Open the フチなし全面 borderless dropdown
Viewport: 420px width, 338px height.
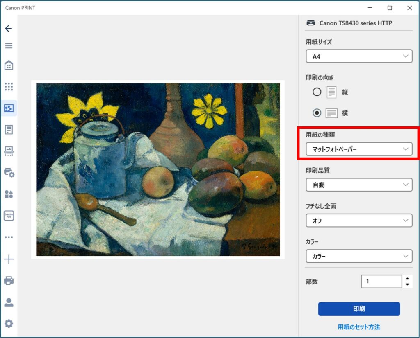tap(359, 221)
